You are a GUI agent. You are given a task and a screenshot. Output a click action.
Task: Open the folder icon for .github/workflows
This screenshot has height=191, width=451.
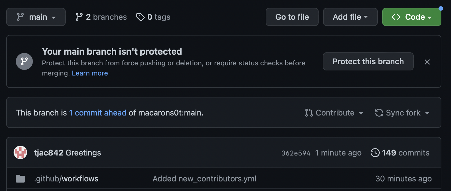pyautogui.click(x=20, y=179)
